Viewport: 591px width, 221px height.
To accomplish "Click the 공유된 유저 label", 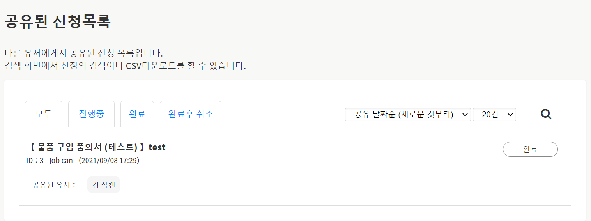I will pyautogui.click(x=54, y=185).
